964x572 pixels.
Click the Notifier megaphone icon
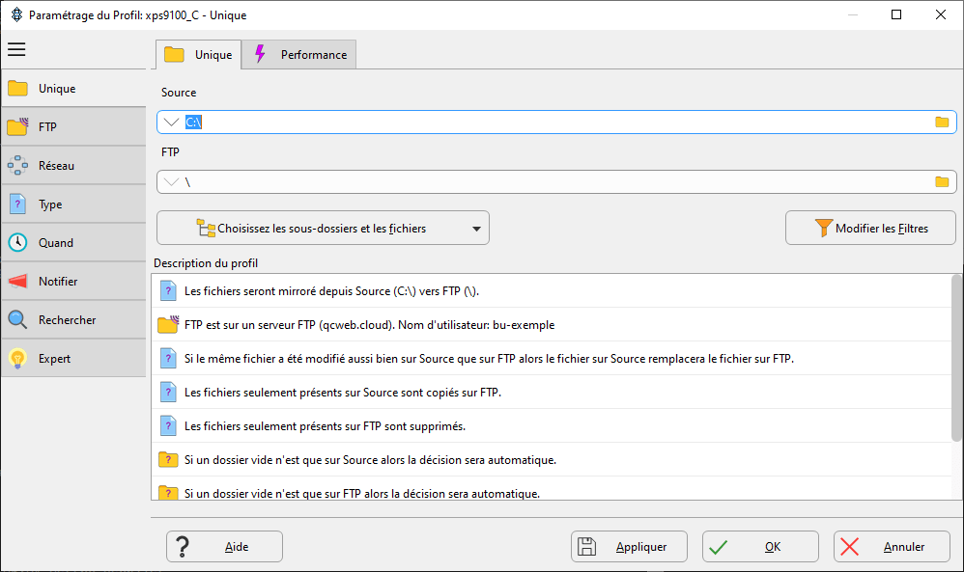point(17,281)
